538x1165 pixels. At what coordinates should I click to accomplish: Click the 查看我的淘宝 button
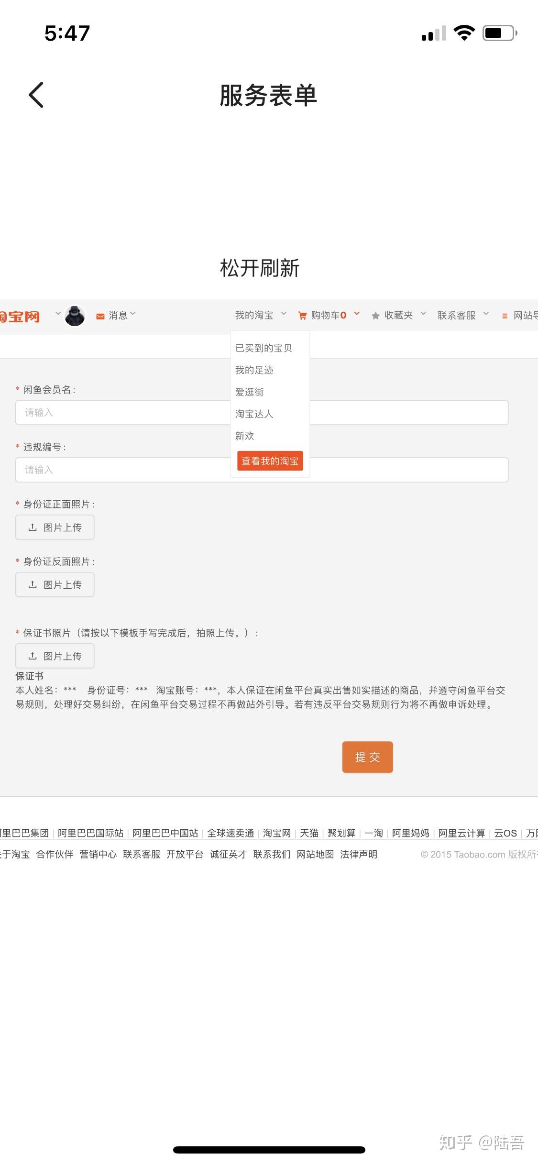[270, 461]
